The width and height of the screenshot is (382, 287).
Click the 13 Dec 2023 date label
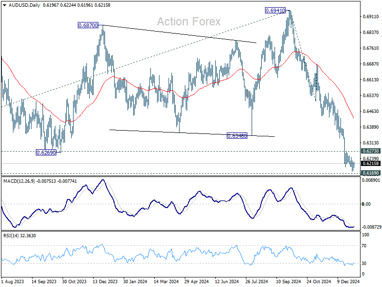click(x=105, y=282)
